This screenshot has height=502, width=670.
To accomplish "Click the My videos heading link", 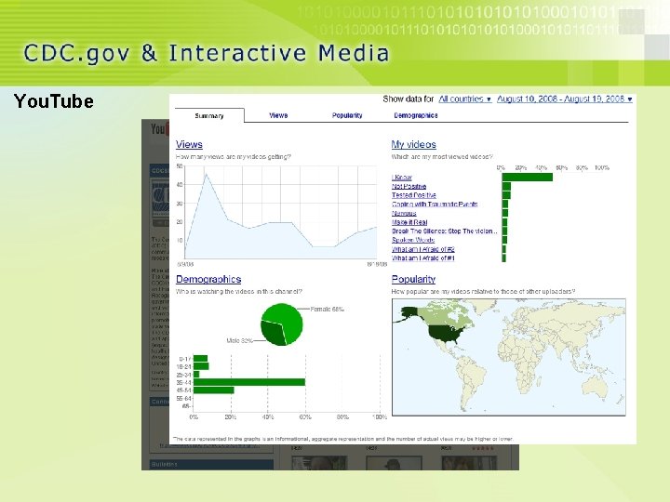I will coord(413,144).
